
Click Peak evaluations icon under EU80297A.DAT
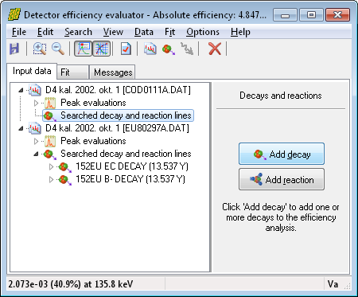[50, 141]
